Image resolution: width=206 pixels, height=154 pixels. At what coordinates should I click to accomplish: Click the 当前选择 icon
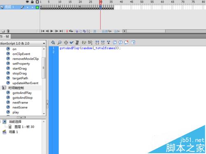[x=5, y=122]
